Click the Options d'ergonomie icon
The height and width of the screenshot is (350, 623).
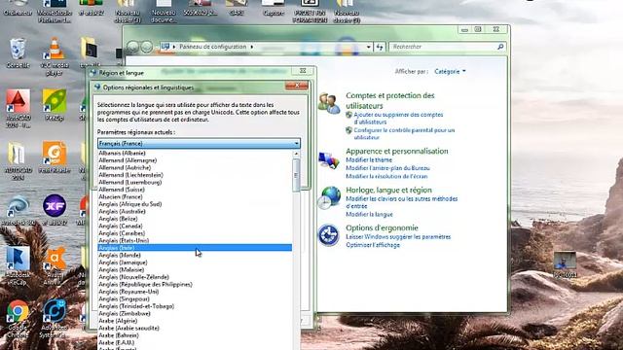(x=329, y=235)
